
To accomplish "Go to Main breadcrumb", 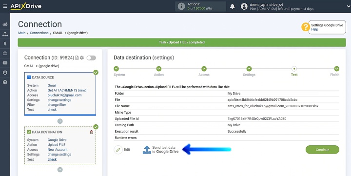I will (22, 33).
